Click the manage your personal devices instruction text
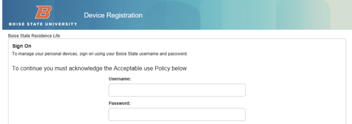Screen dimensions: 352x124 click(x=100, y=54)
